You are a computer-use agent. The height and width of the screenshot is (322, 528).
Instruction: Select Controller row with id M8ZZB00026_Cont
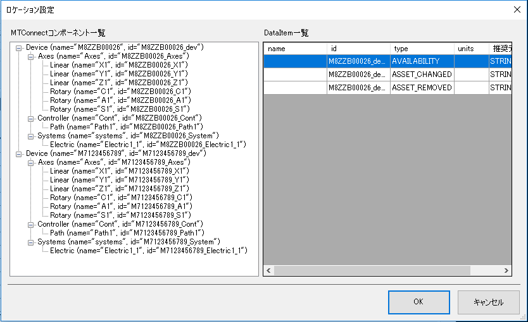120,118
